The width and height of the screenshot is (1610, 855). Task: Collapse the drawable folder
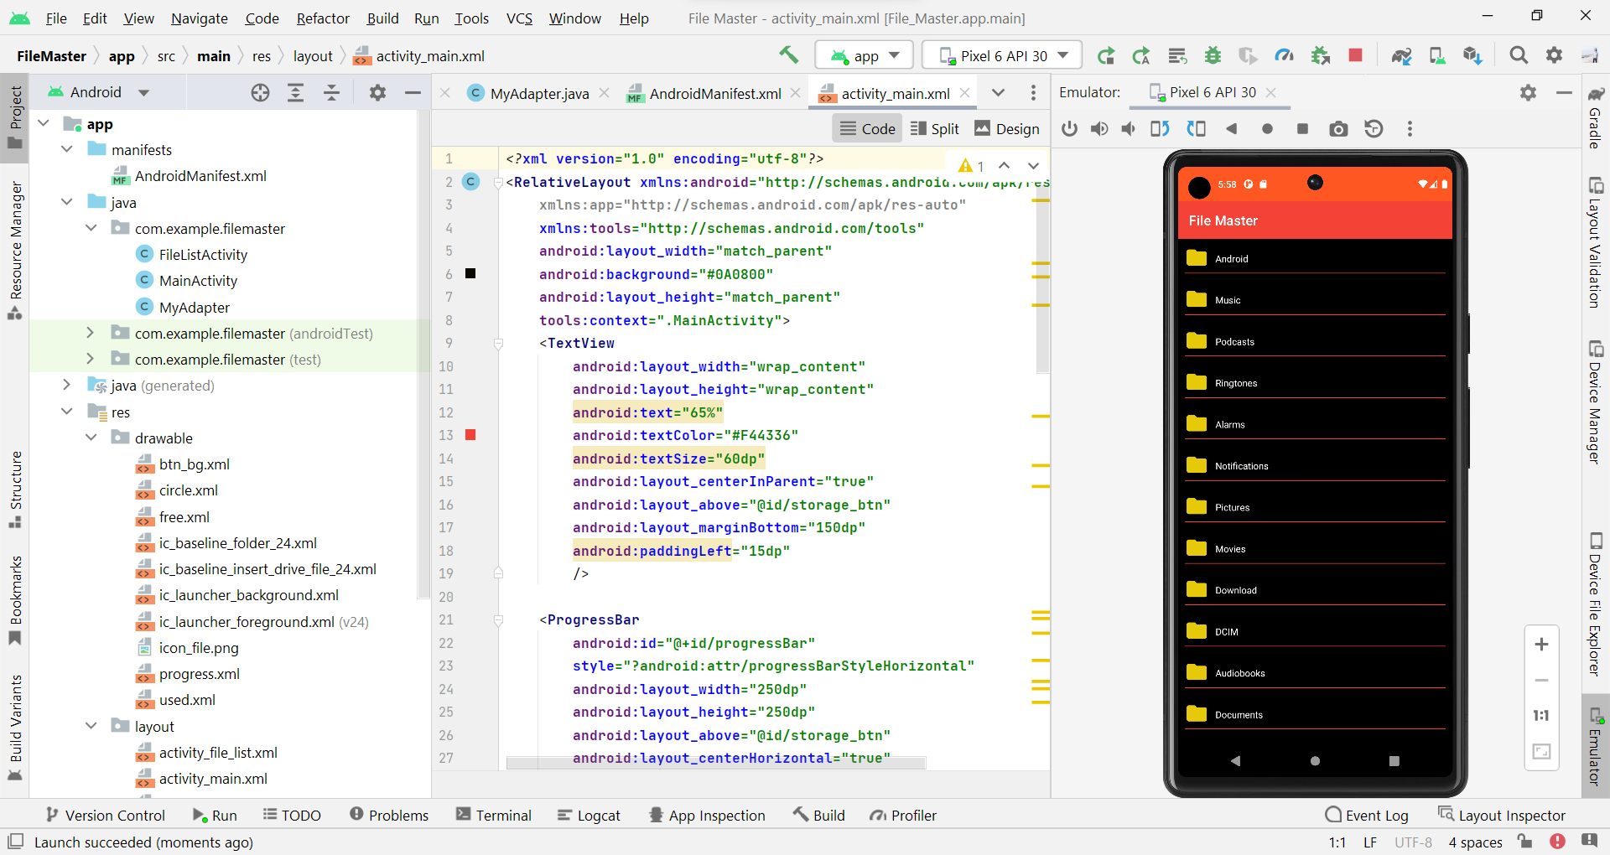click(x=91, y=438)
